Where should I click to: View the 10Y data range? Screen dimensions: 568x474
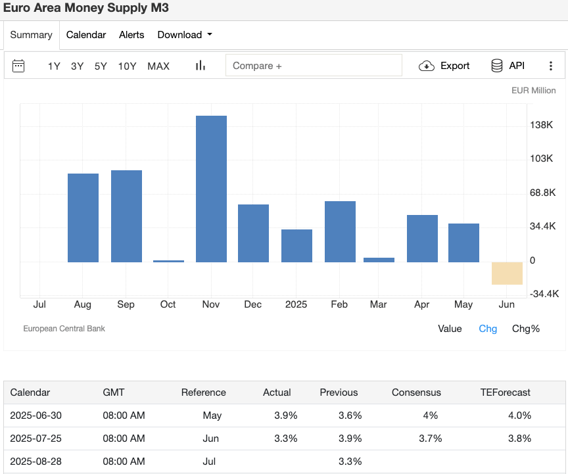point(127,66)
